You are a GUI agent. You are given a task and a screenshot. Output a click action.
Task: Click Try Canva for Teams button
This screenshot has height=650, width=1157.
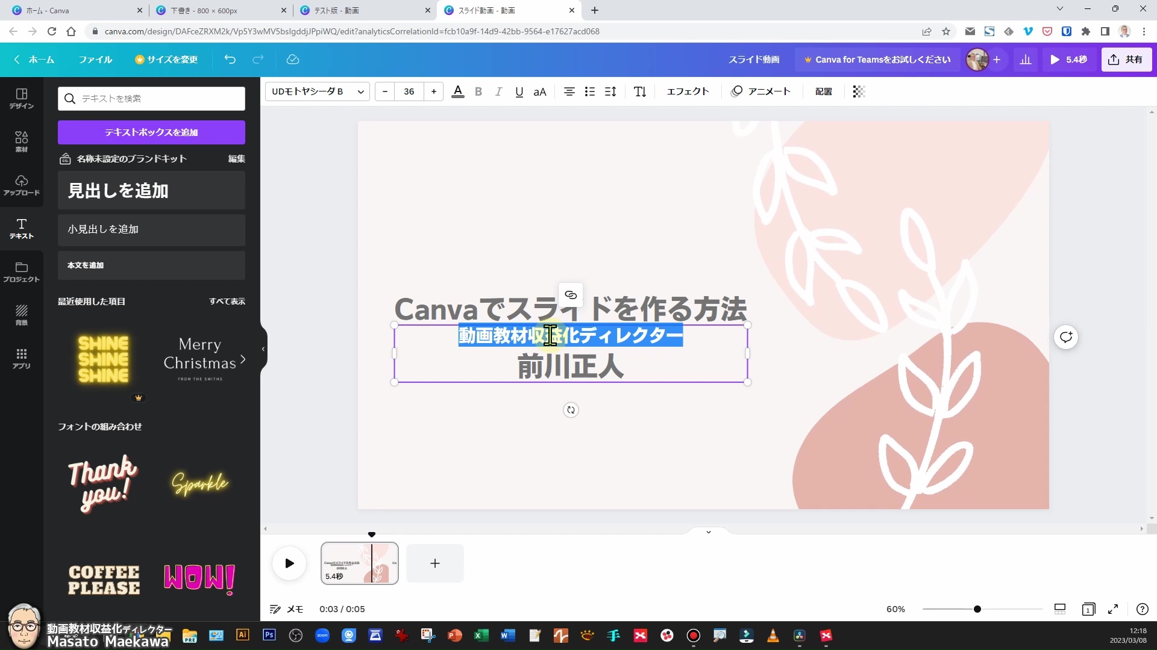pyautogui.click(x=877, y=60)
